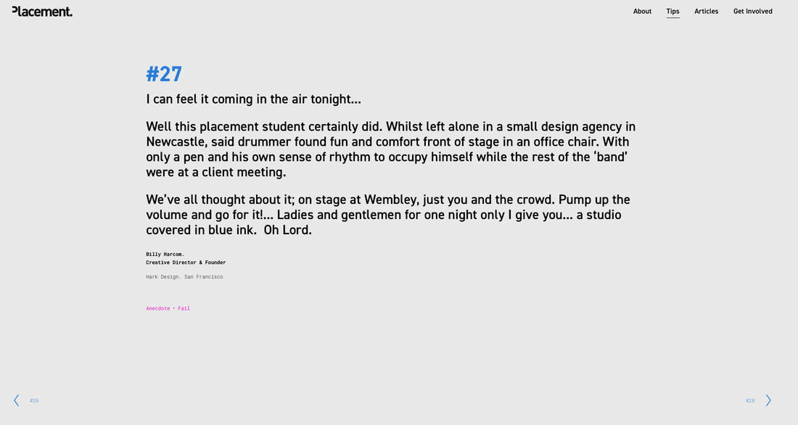The image size is (798, 425).
Task: Click the Placement logo in the header
Action: click(x=42, y=11)
